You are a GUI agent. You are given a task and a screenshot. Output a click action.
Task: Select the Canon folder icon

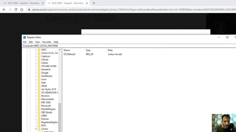tap(39, 129)
